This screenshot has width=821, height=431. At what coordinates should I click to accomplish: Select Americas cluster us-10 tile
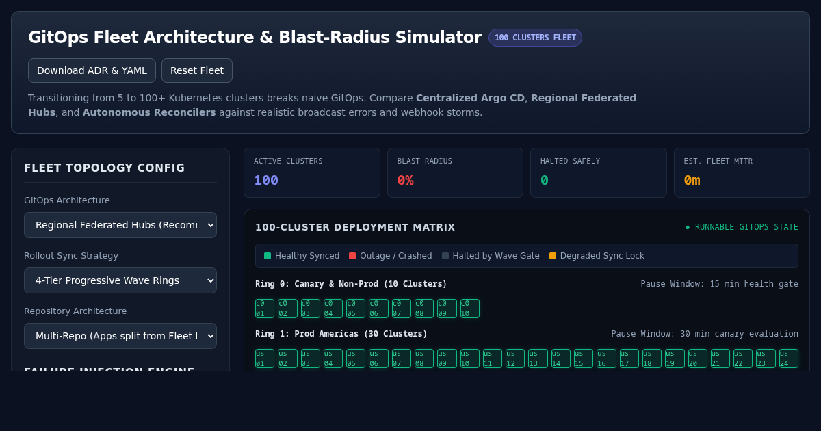(470, 358)
